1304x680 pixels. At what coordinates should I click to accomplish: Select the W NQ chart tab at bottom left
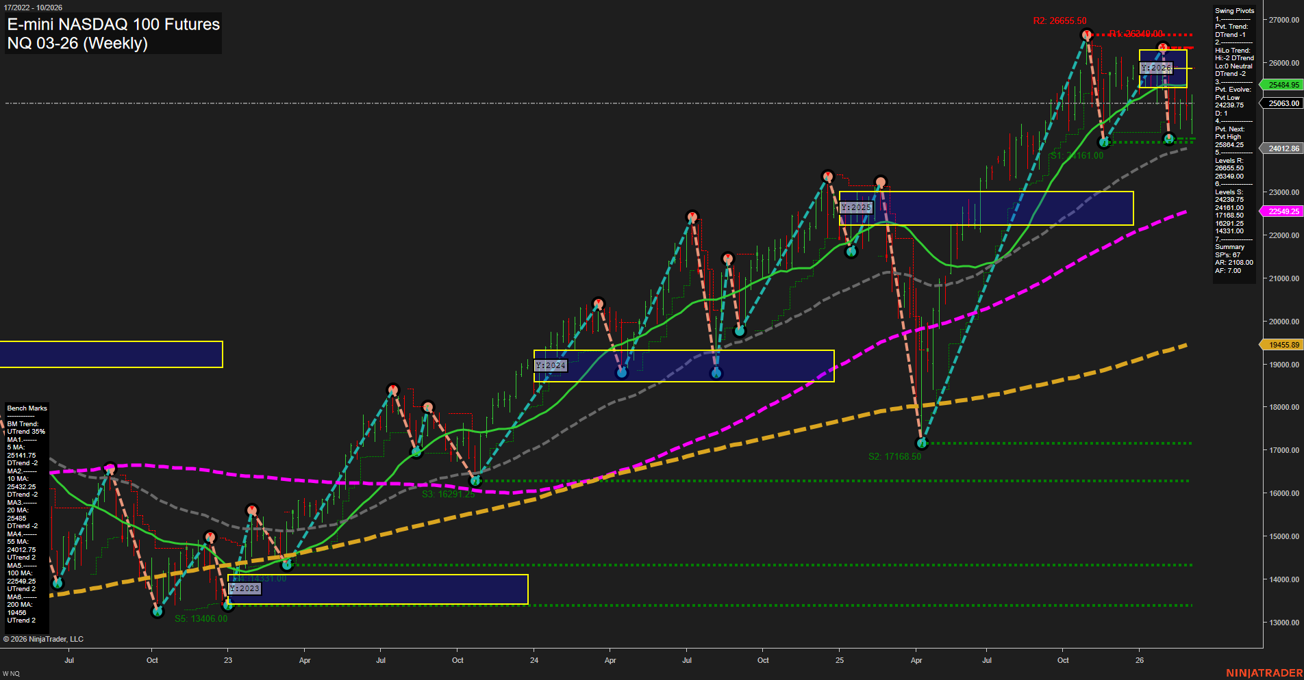[10, 672]
